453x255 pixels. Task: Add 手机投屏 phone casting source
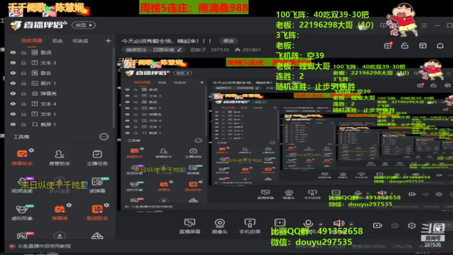[x=250, y=226]
